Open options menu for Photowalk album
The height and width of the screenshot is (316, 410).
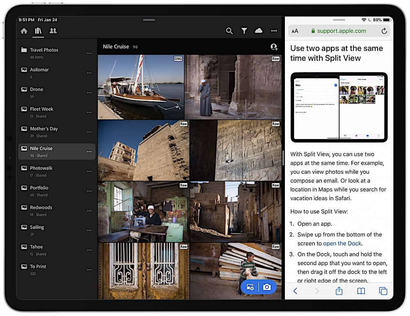click(89, 171)
